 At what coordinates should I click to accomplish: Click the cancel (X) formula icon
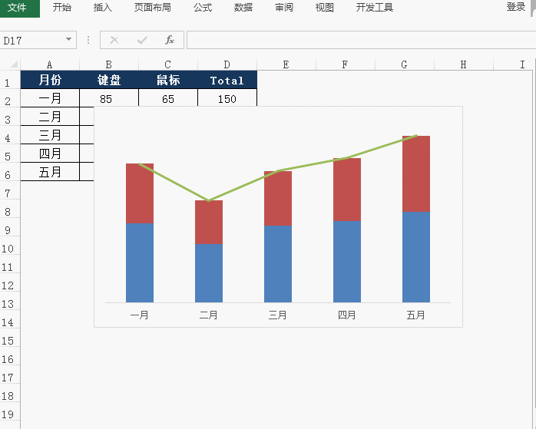(x=114, y=41)
